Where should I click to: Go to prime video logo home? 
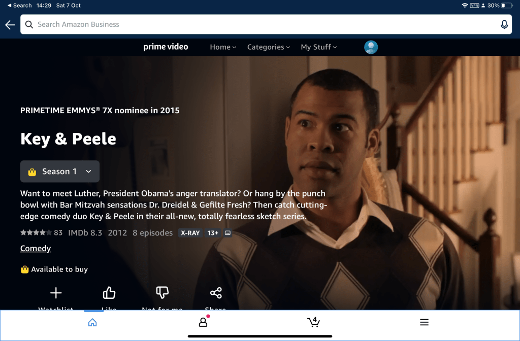click(166, 47)
